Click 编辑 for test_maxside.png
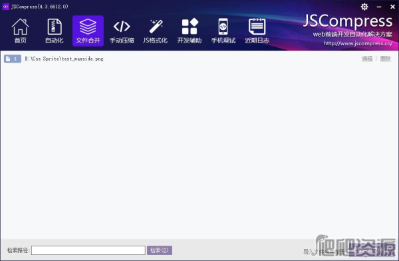 (367, 59)
